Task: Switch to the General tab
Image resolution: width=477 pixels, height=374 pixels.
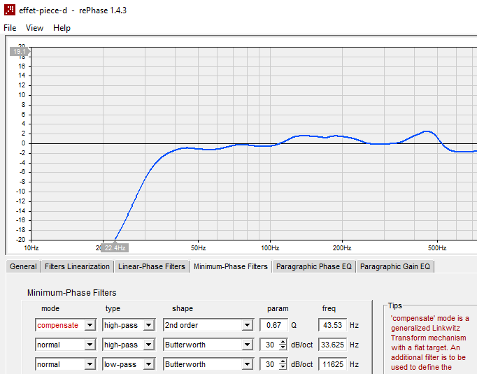Action: 23,266
